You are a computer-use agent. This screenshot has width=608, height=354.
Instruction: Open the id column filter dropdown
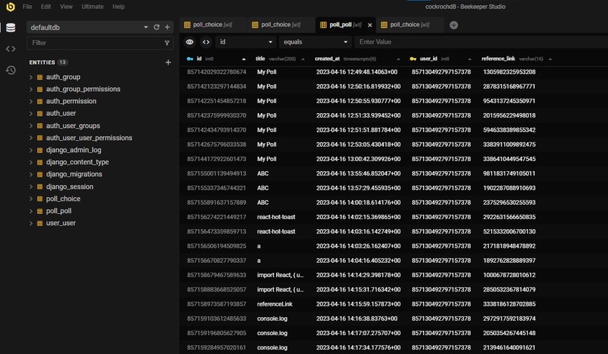(x=245, y=42)
